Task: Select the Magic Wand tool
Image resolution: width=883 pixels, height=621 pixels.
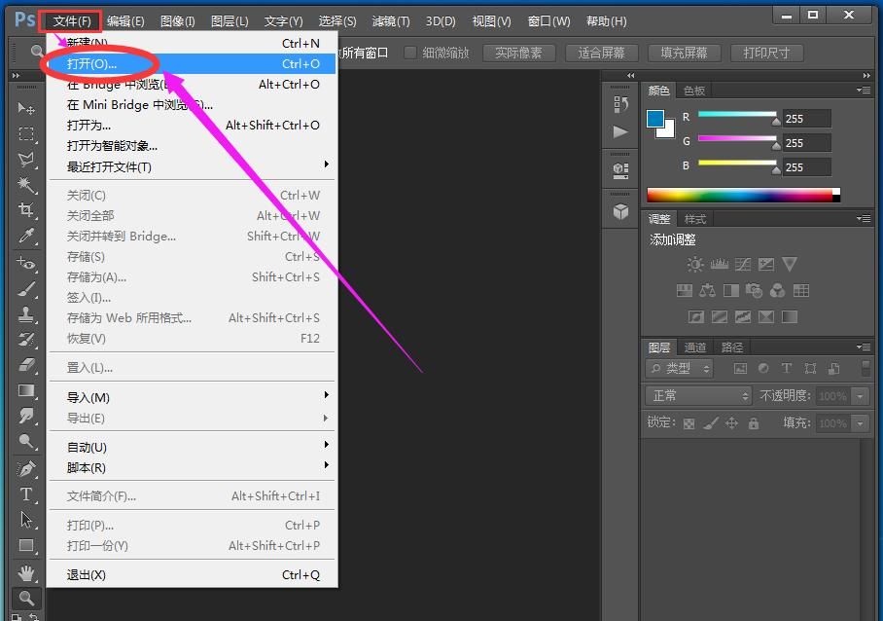Action: [x=26, y=185]
